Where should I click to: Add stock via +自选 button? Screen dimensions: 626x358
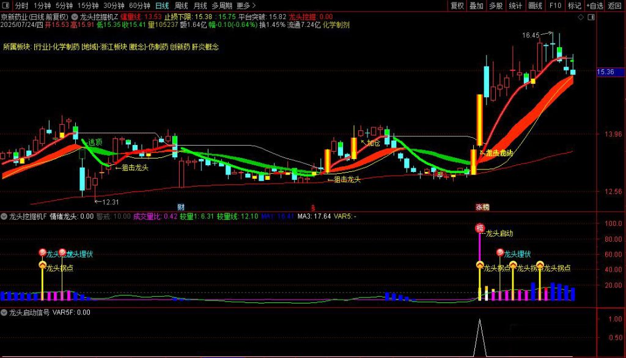coord(593,6)
